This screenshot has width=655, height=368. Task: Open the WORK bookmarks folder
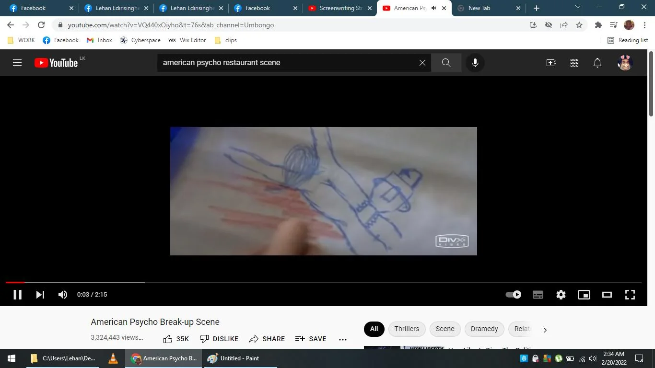[21, 40]
